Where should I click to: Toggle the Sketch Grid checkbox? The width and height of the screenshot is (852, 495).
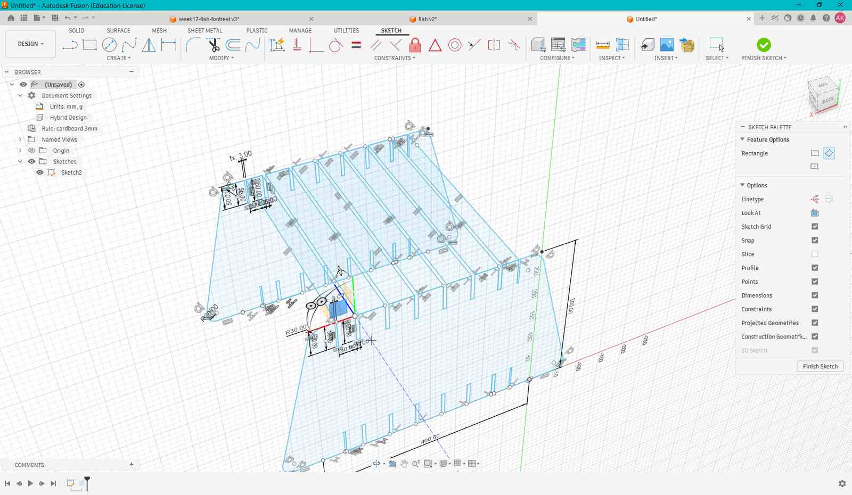[x=815, y=227]
